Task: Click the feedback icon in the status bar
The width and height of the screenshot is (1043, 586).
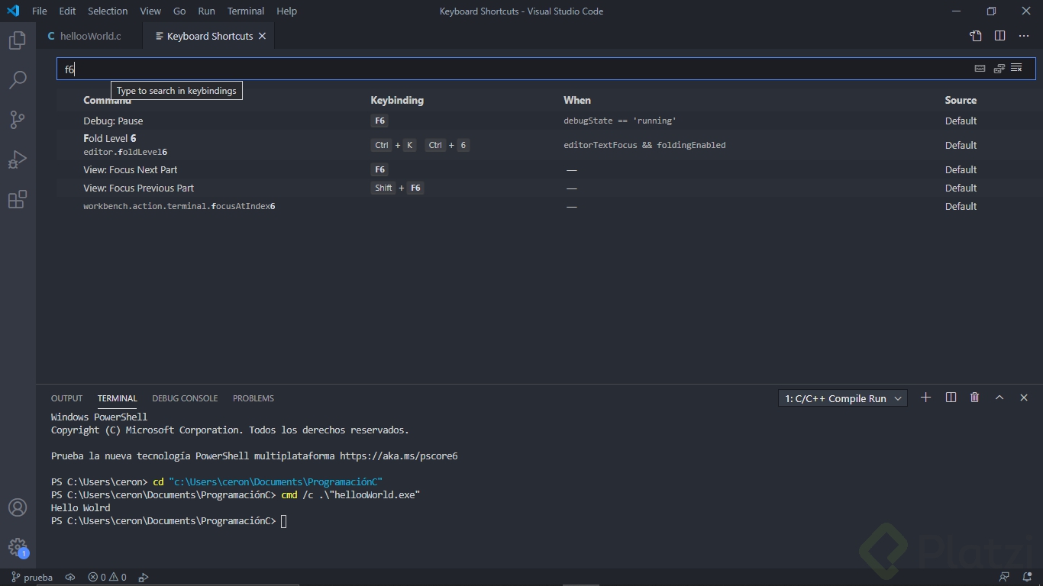Action: pyautogui.click(x=1004, y=578)
